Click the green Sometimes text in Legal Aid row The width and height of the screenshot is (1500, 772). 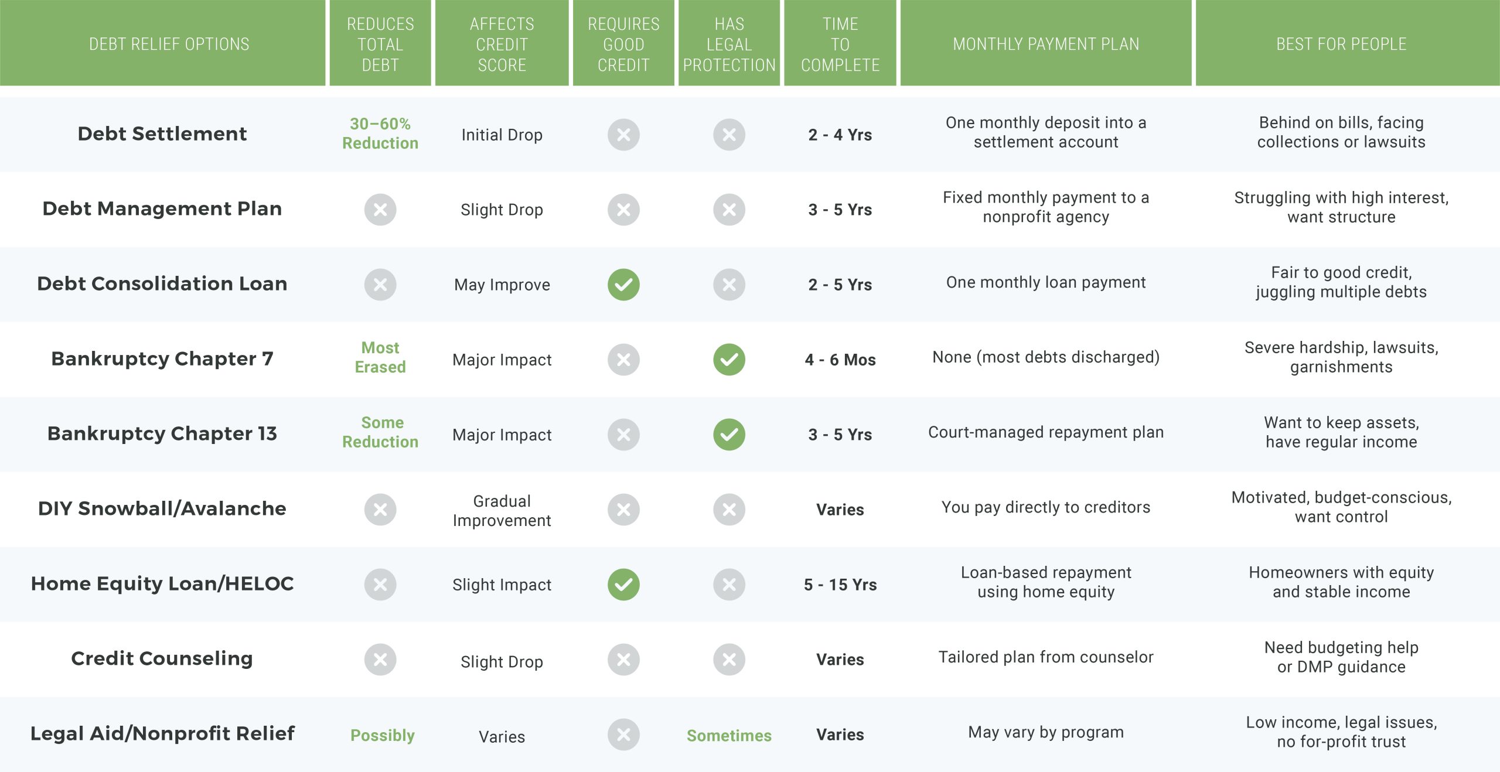(729, 736)
